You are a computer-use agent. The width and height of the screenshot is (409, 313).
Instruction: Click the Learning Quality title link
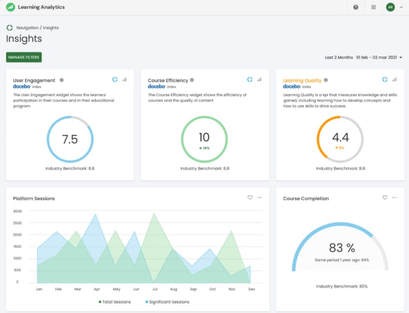302,80
